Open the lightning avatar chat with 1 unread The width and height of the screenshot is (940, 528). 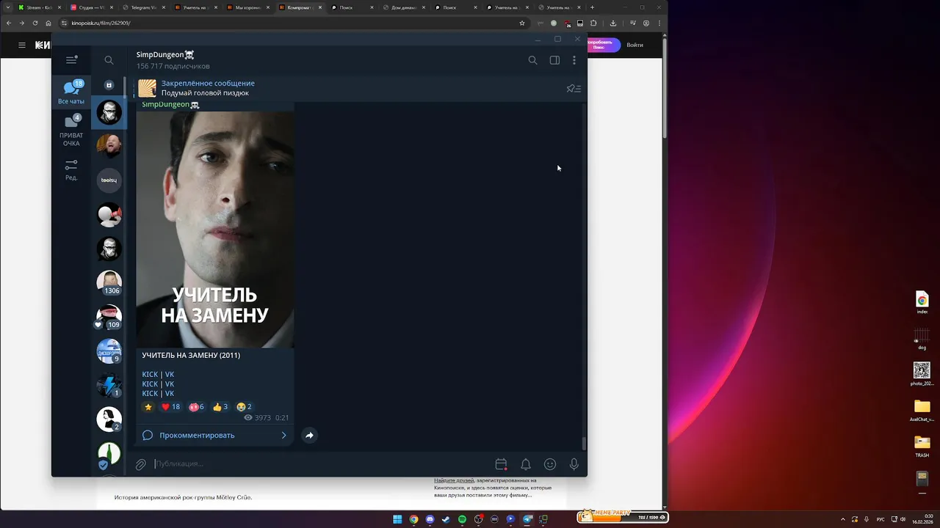109,386
